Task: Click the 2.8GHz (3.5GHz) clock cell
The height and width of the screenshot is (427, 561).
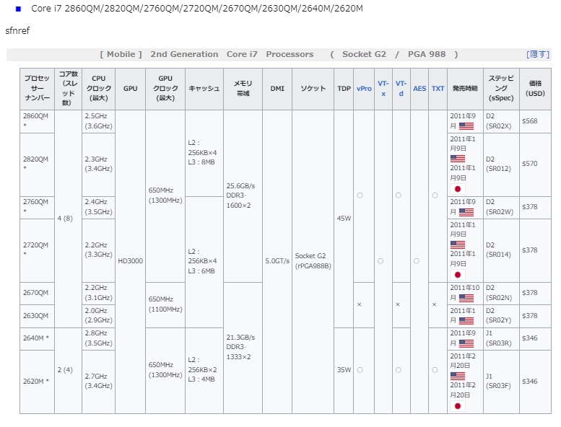Action: tap(98, 339)
